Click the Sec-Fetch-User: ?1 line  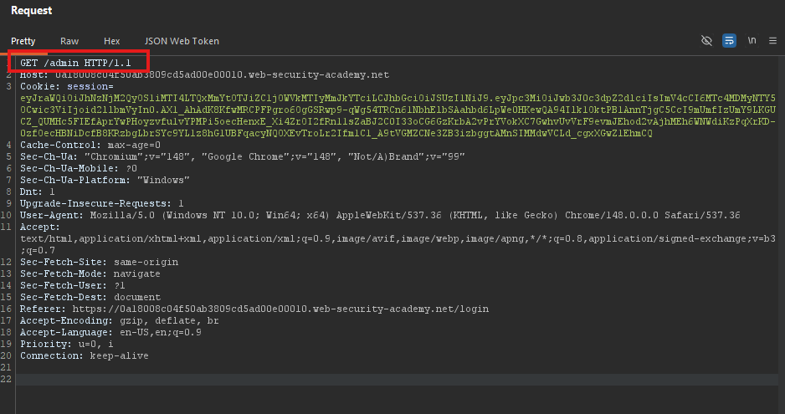coord(73,285)
